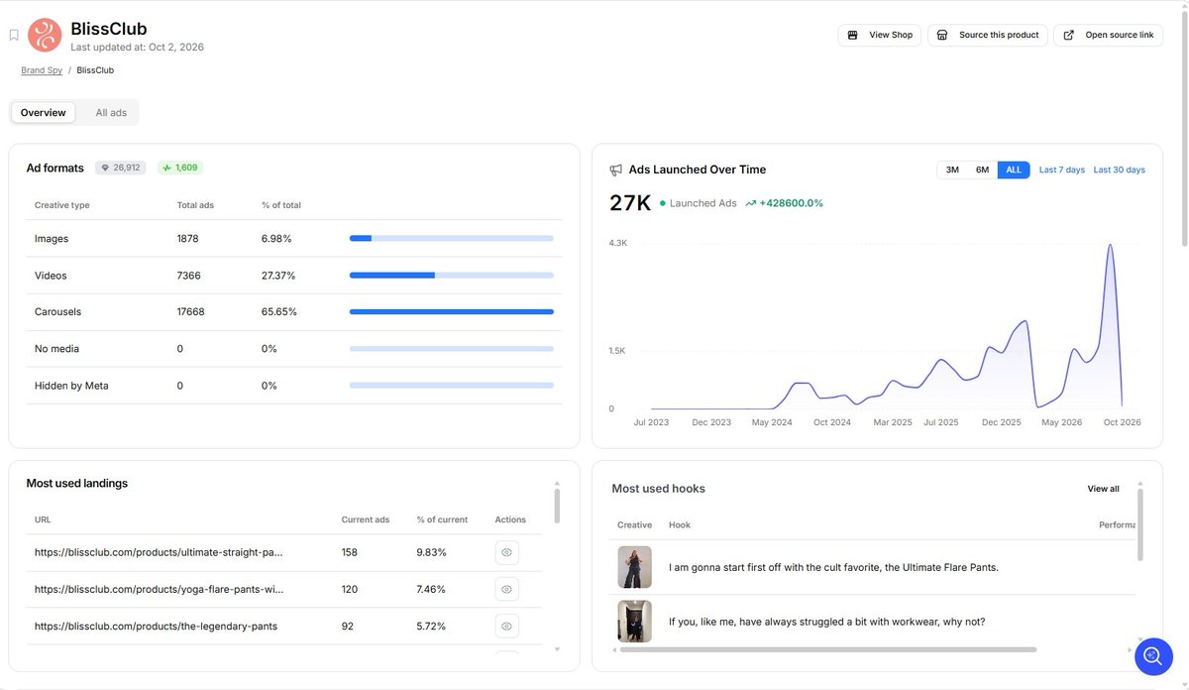Select the ALL time range

[1014, 170]
